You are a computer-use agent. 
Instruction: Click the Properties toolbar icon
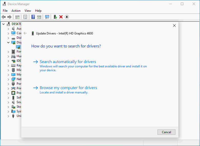pos(25,17)
